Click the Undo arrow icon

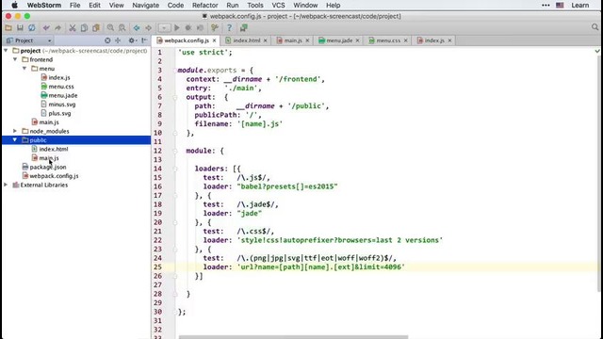[x=46, y=27]
